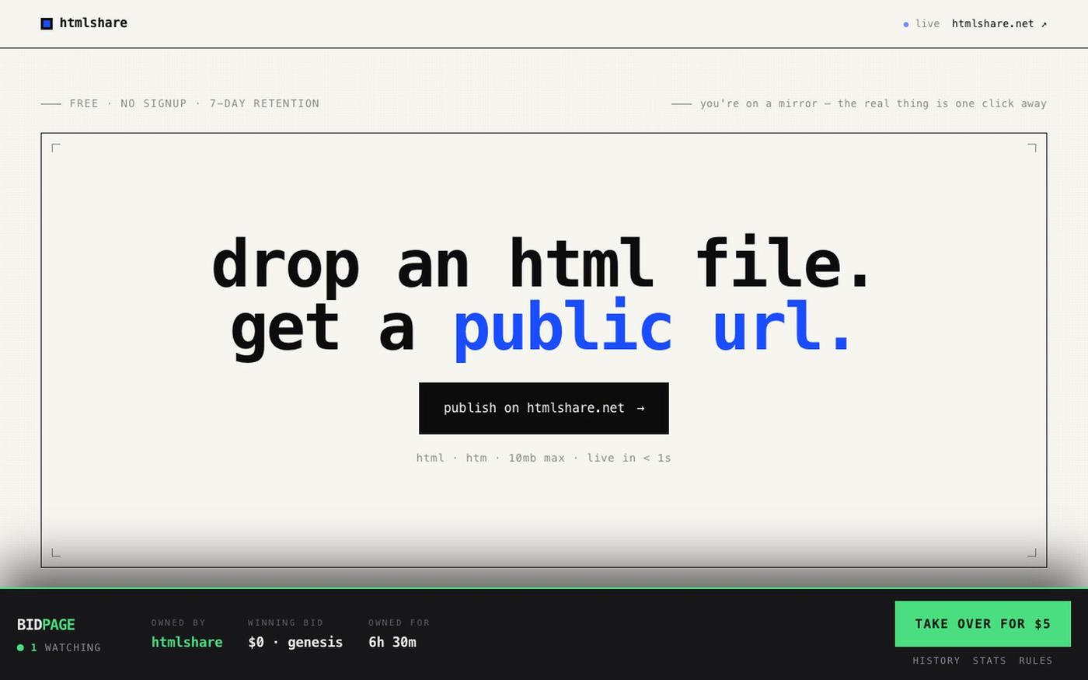Click the green watching indicator dot
This screenshot has height=680, width=1088.
point(20,647)
